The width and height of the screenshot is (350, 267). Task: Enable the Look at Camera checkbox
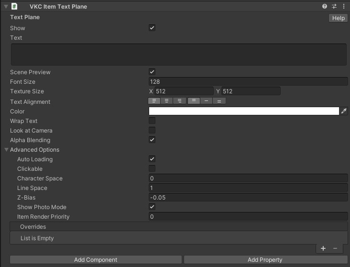click(152, 131)
